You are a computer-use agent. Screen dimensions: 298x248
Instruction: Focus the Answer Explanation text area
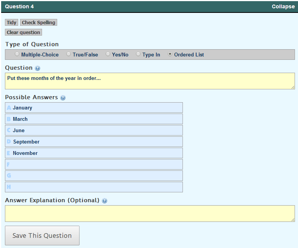point(150,214)
